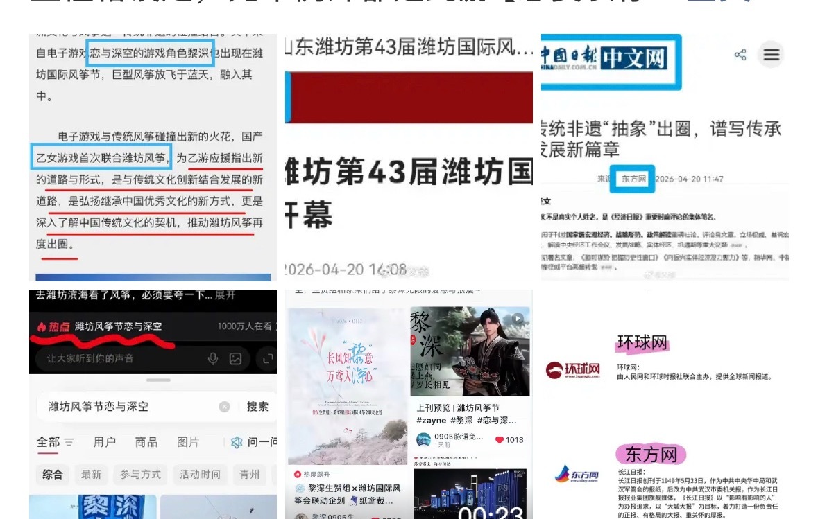Viewport: 818px width, 519px height.
Task: Tap the flame 热点 hot topic badge
Action: pyautogui.click(x=53, y=327)
